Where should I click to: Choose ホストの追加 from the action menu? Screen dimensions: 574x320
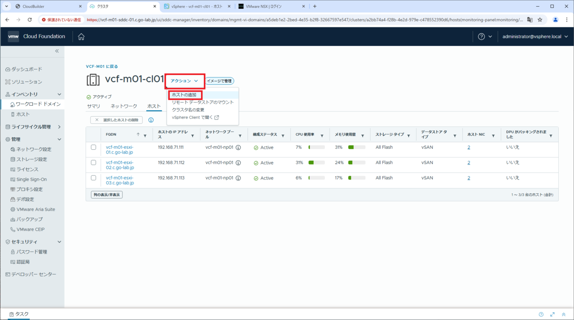coord(184,95)
